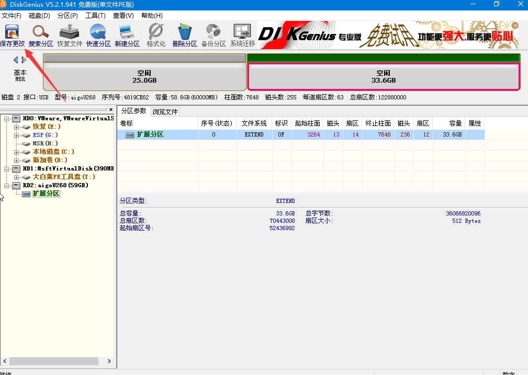Click the HD1 MsftVirtualDisk disk icon
Viewport: 528px width, 375px height.
[16, 168]
